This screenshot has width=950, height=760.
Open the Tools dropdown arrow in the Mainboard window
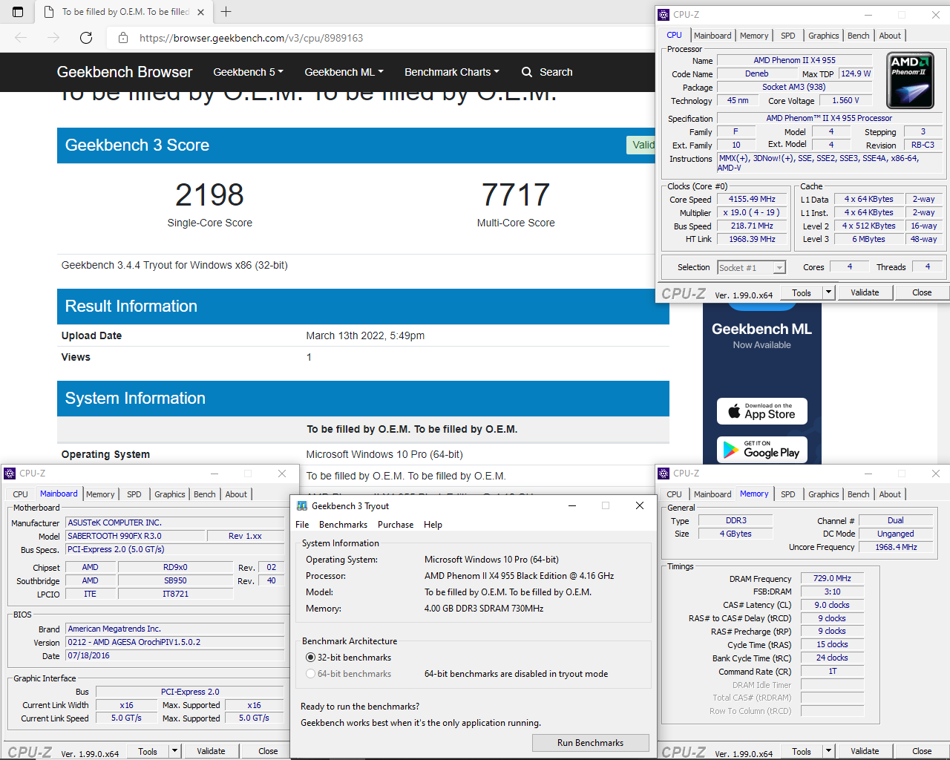coord(174,751)
